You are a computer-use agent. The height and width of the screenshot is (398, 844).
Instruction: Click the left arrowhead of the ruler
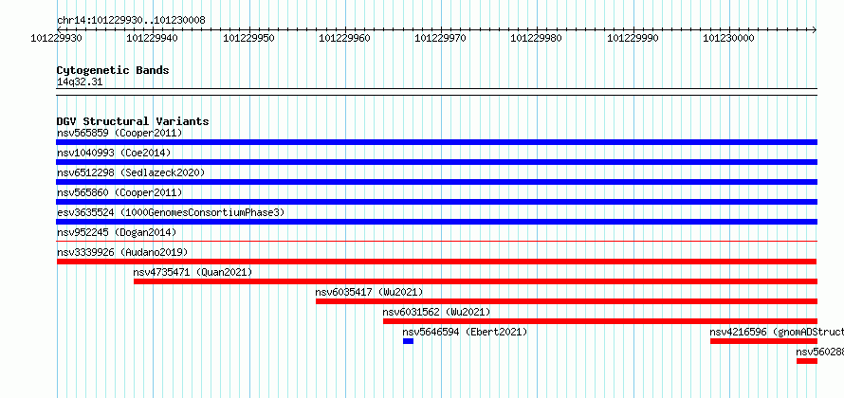point(59,29)
